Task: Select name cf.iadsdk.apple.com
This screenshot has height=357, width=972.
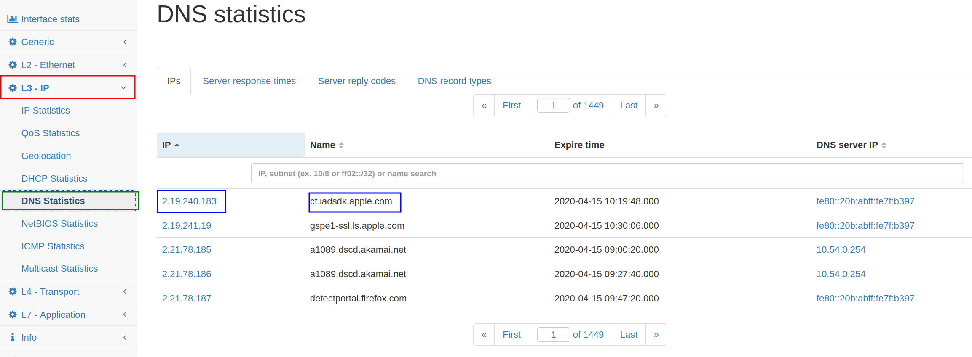Action: 351,201
